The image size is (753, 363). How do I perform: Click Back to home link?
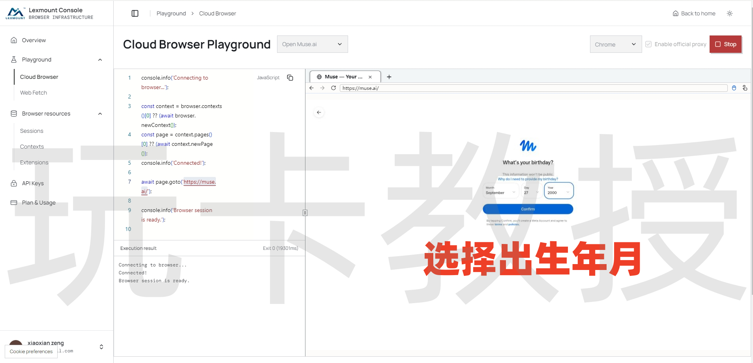point(694,13)
